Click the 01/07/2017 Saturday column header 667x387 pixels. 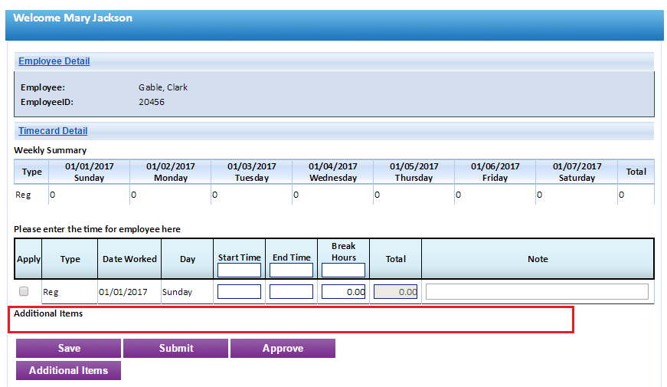(x=577, y=172)
